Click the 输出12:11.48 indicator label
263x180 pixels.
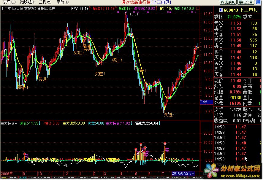coord(104,9)
